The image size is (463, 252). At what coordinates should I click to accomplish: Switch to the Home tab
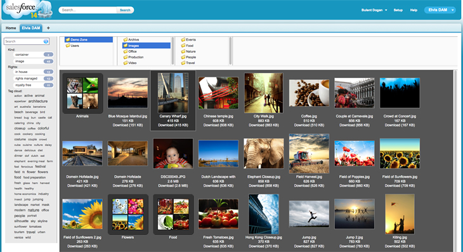tap(11, 28)
